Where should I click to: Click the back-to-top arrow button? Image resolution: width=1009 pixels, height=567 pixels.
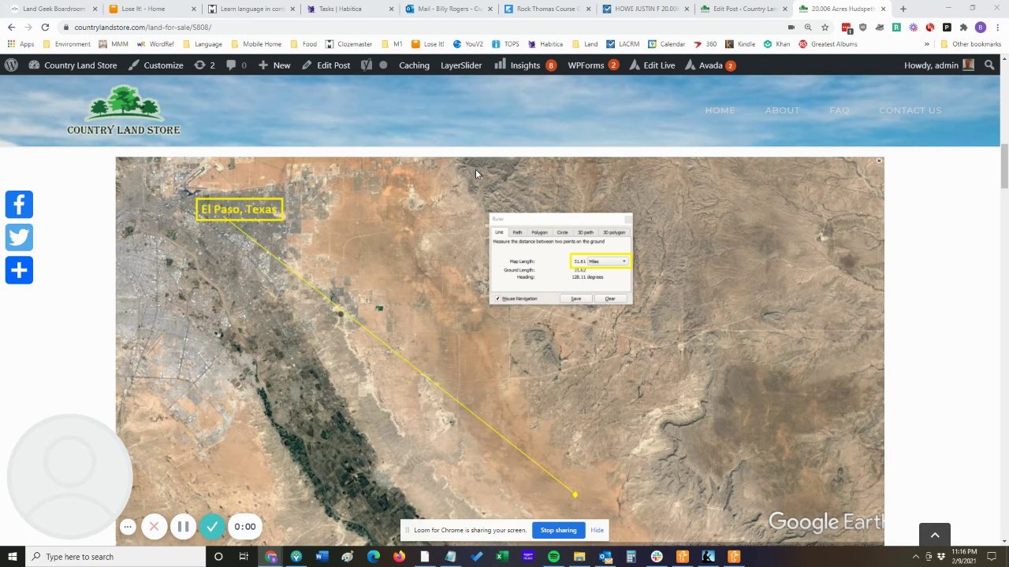(x=935, y=535)
